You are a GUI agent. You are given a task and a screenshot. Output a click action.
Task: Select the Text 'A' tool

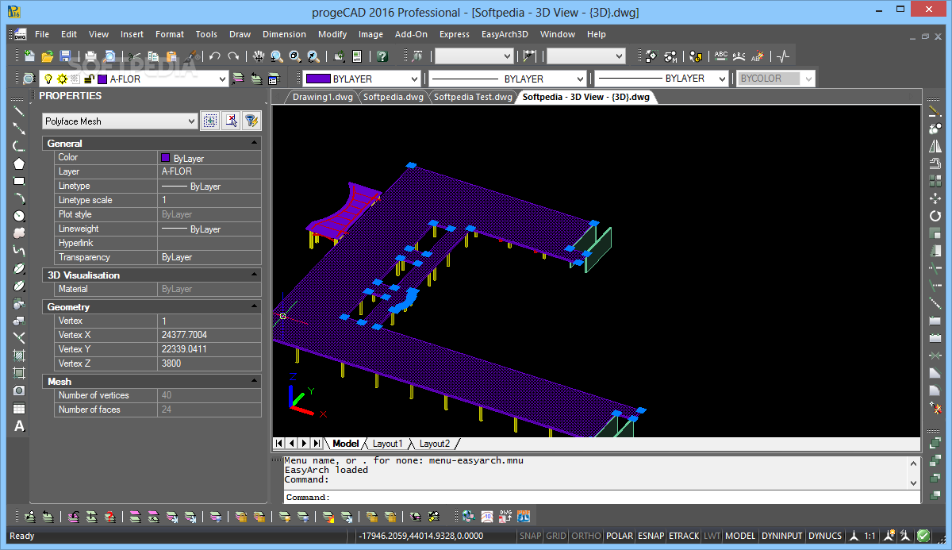(x=19, y=426)
